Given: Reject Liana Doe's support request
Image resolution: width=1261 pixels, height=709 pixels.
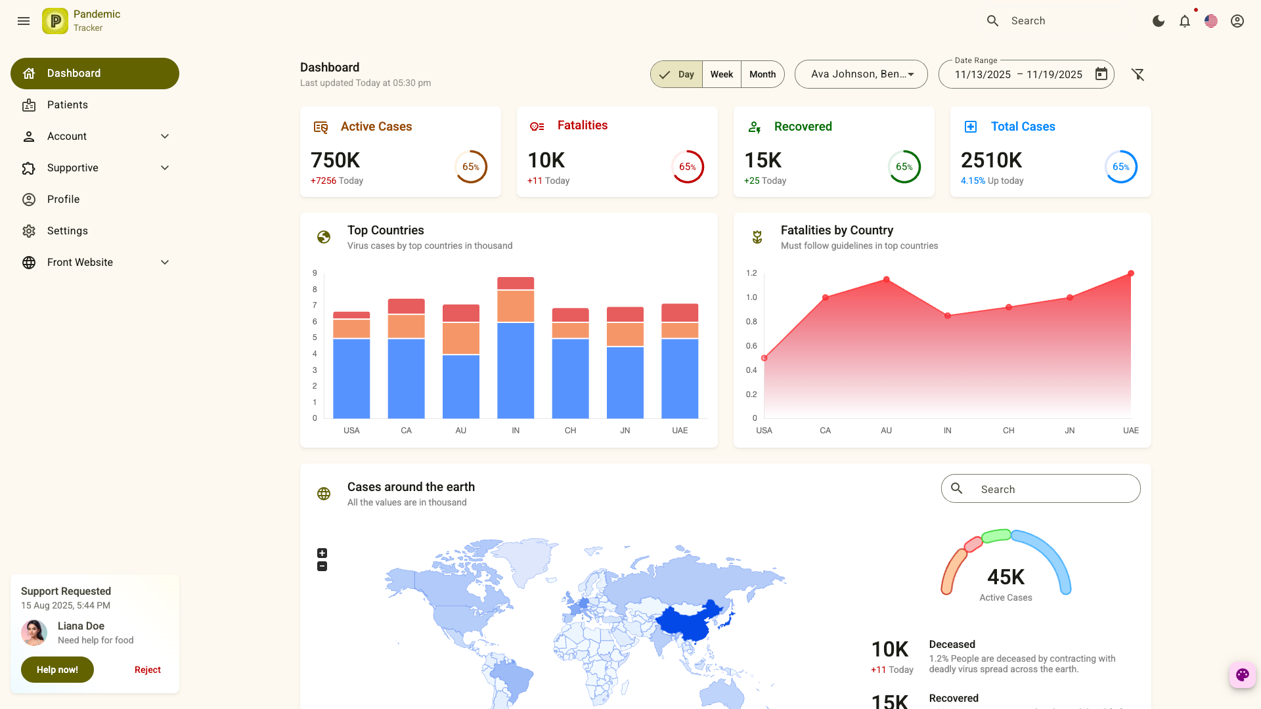Looking at the screenshot, I should 147,670.
